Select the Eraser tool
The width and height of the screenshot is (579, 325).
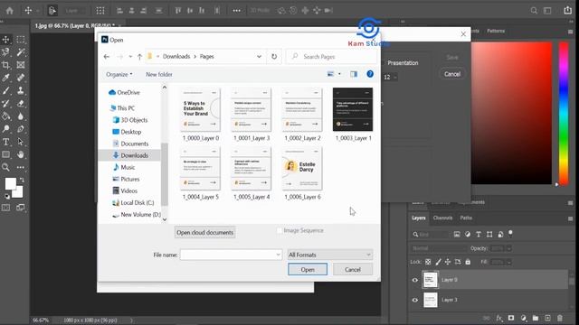point(21,104)
